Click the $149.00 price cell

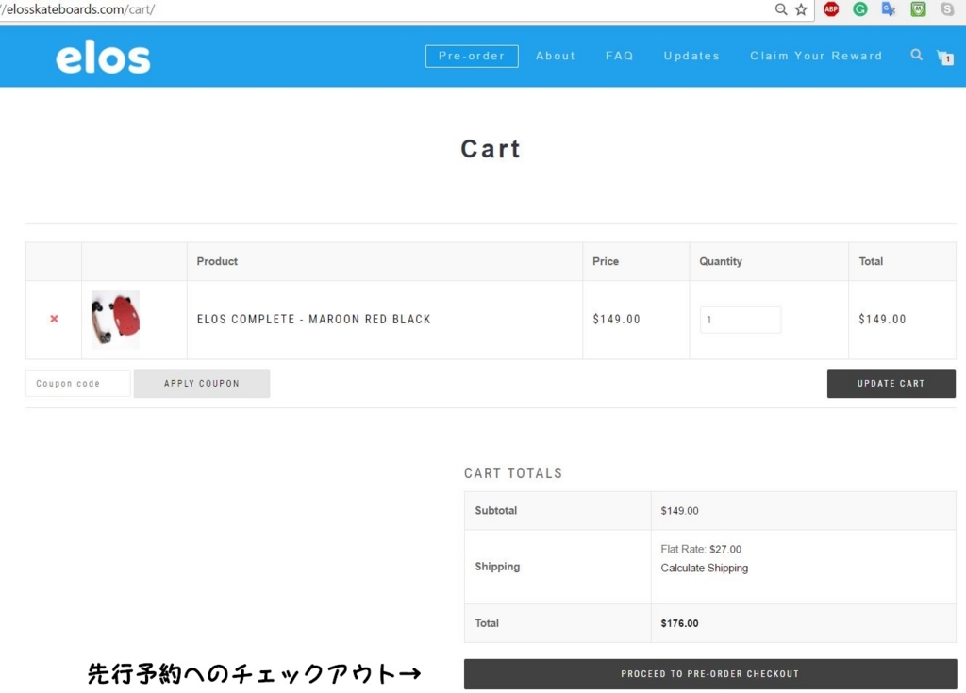coord(616,319)
